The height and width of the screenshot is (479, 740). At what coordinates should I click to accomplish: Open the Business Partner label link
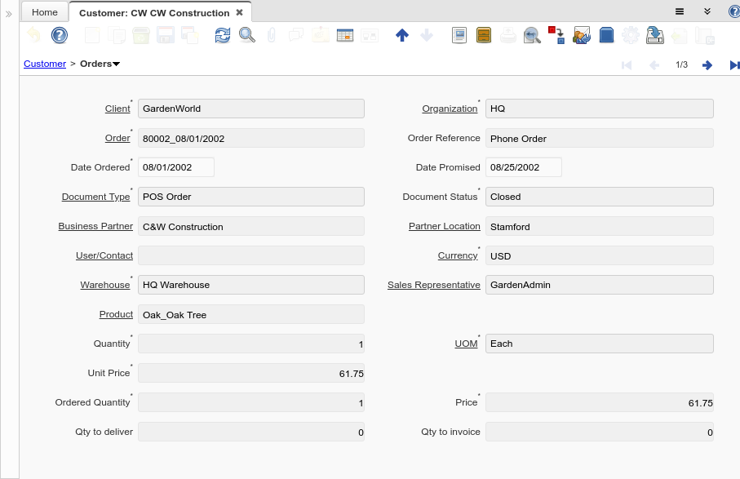click(95, 226)
